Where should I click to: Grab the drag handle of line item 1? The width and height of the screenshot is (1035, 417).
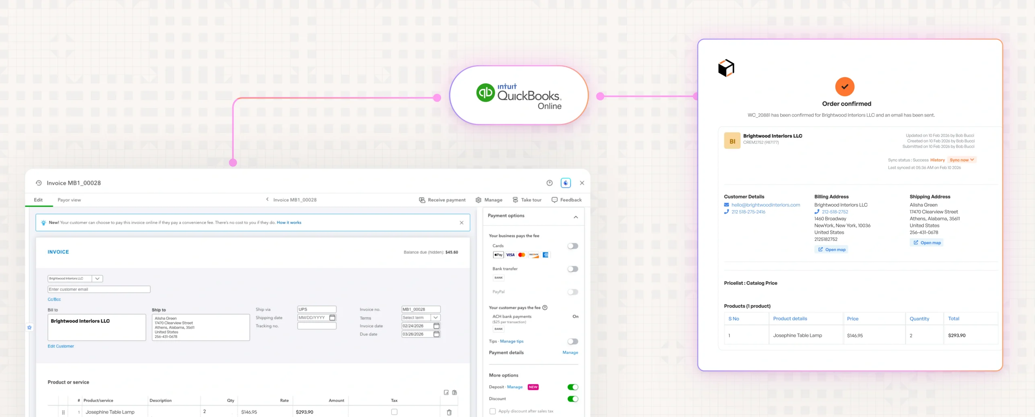coord(63,412)
